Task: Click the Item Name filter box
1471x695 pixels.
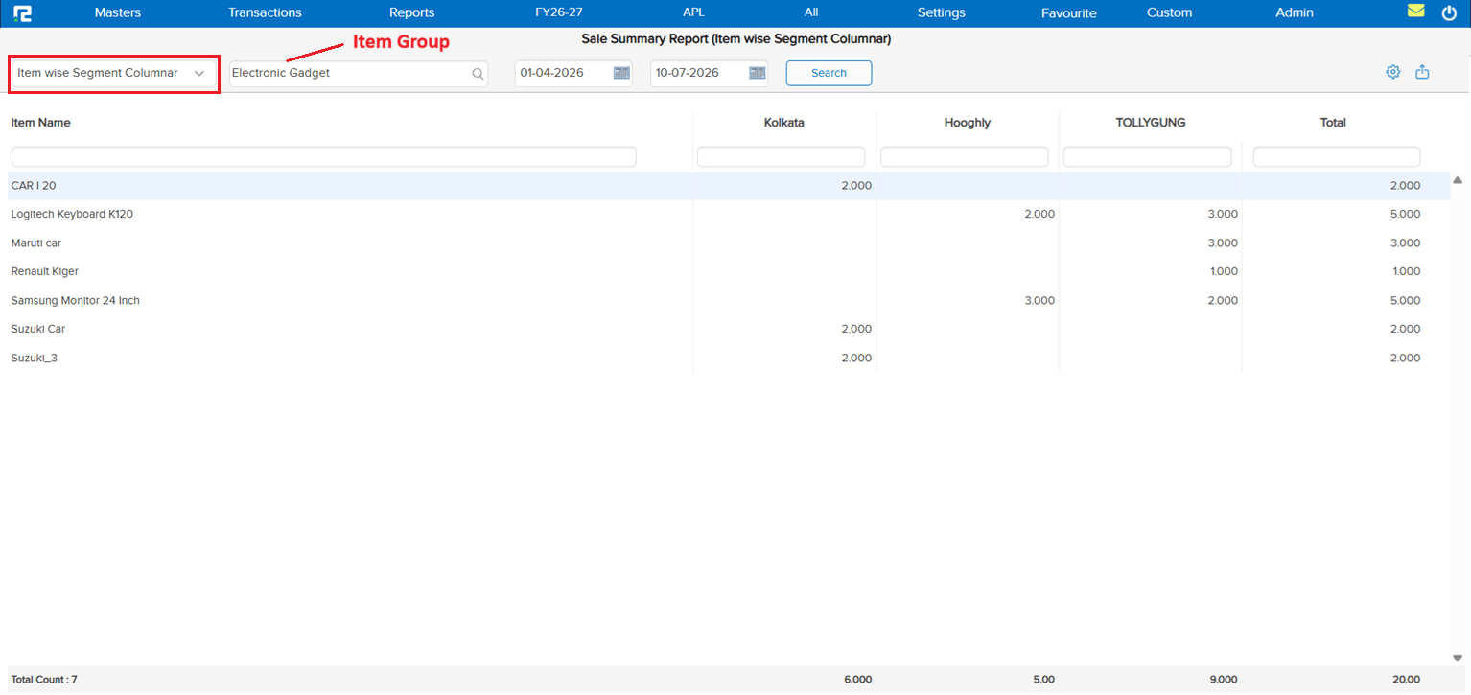Action: [324, 156]
